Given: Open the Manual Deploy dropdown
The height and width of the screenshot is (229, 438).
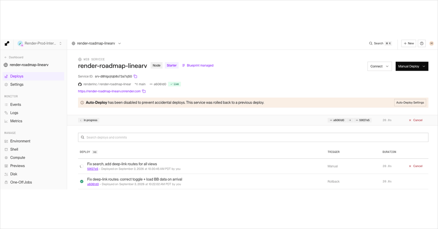Looking at the screenshot, I should tap(412, 66).
